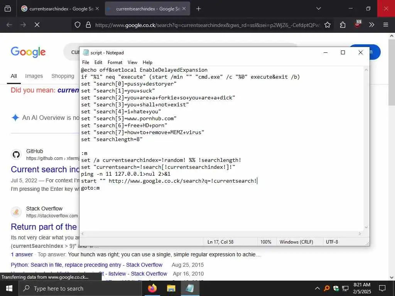Click 'Ln 17, Col 58' in Notepad status bar
The image size is (395, 296).
click(220, 242)
